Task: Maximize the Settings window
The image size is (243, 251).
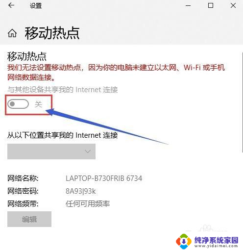Action: [211, 5]
